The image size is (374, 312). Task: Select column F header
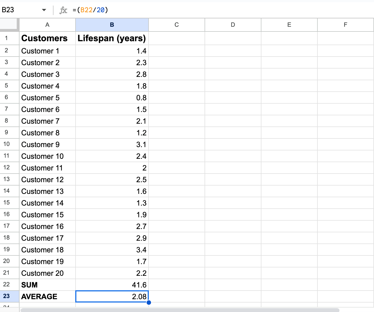[346, 25]
